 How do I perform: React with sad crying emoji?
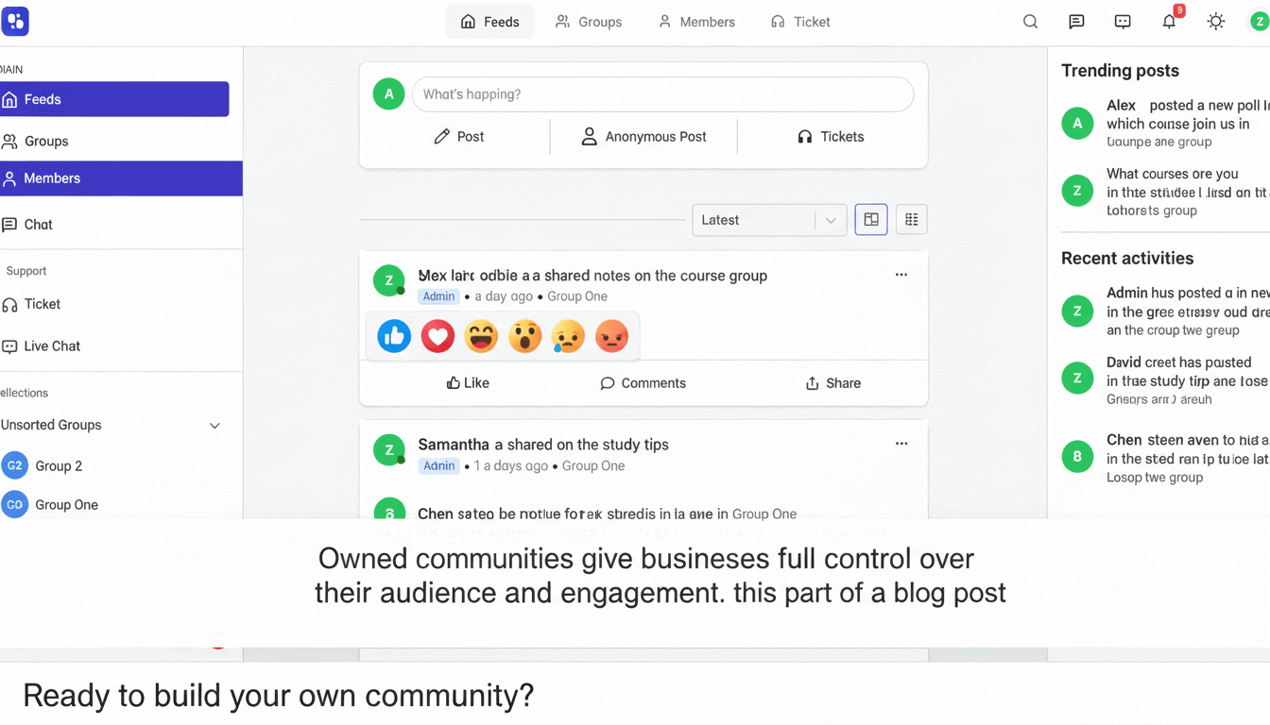tap(568, 336)
